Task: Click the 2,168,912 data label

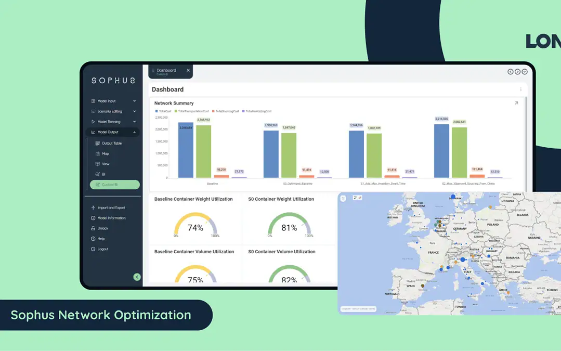Action: [204, 120]
